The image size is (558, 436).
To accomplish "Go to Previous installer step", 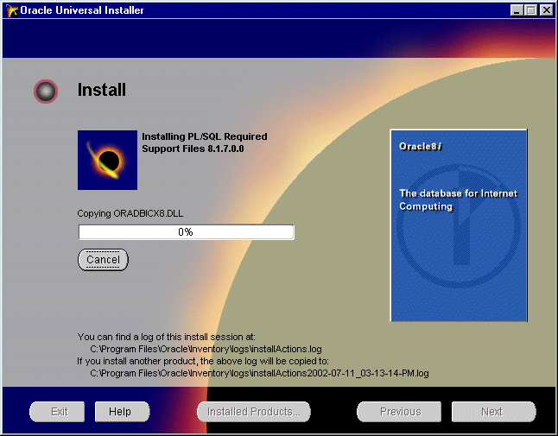I will click(399, 412).
